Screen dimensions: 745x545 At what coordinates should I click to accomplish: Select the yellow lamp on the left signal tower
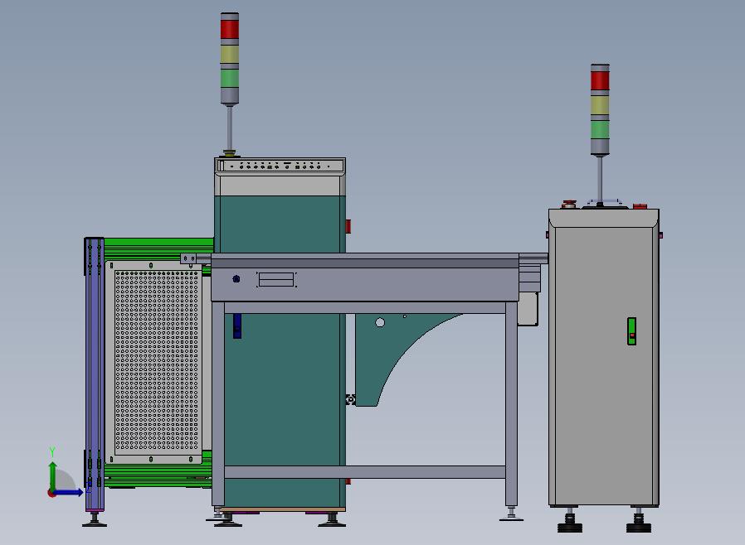230,54
